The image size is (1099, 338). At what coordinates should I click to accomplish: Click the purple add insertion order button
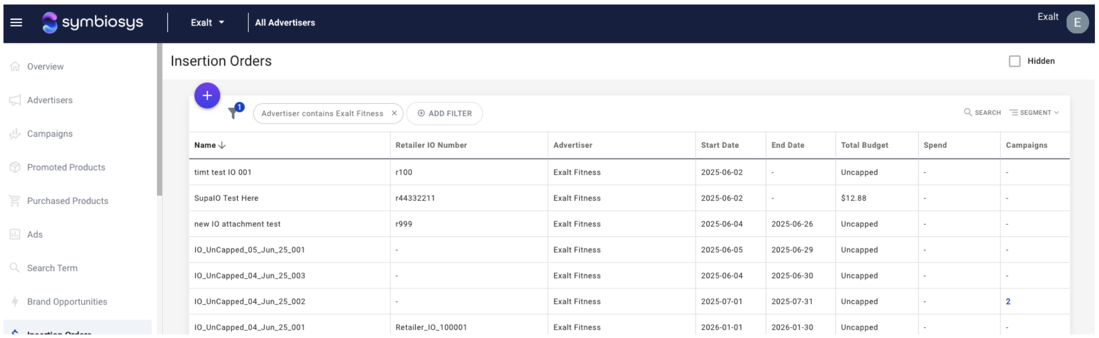tap(207, 96)
